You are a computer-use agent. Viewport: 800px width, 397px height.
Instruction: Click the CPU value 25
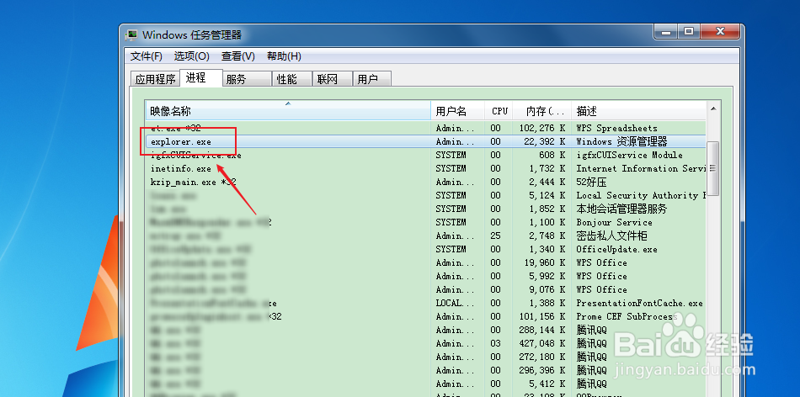click(x=495, y=236)
